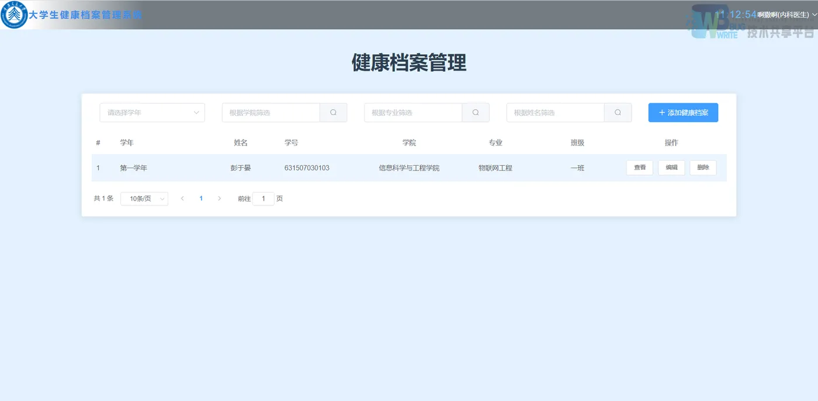Click the 姓名筛选 search magnifier icon

pyautogui.click(x=618, y=112)
